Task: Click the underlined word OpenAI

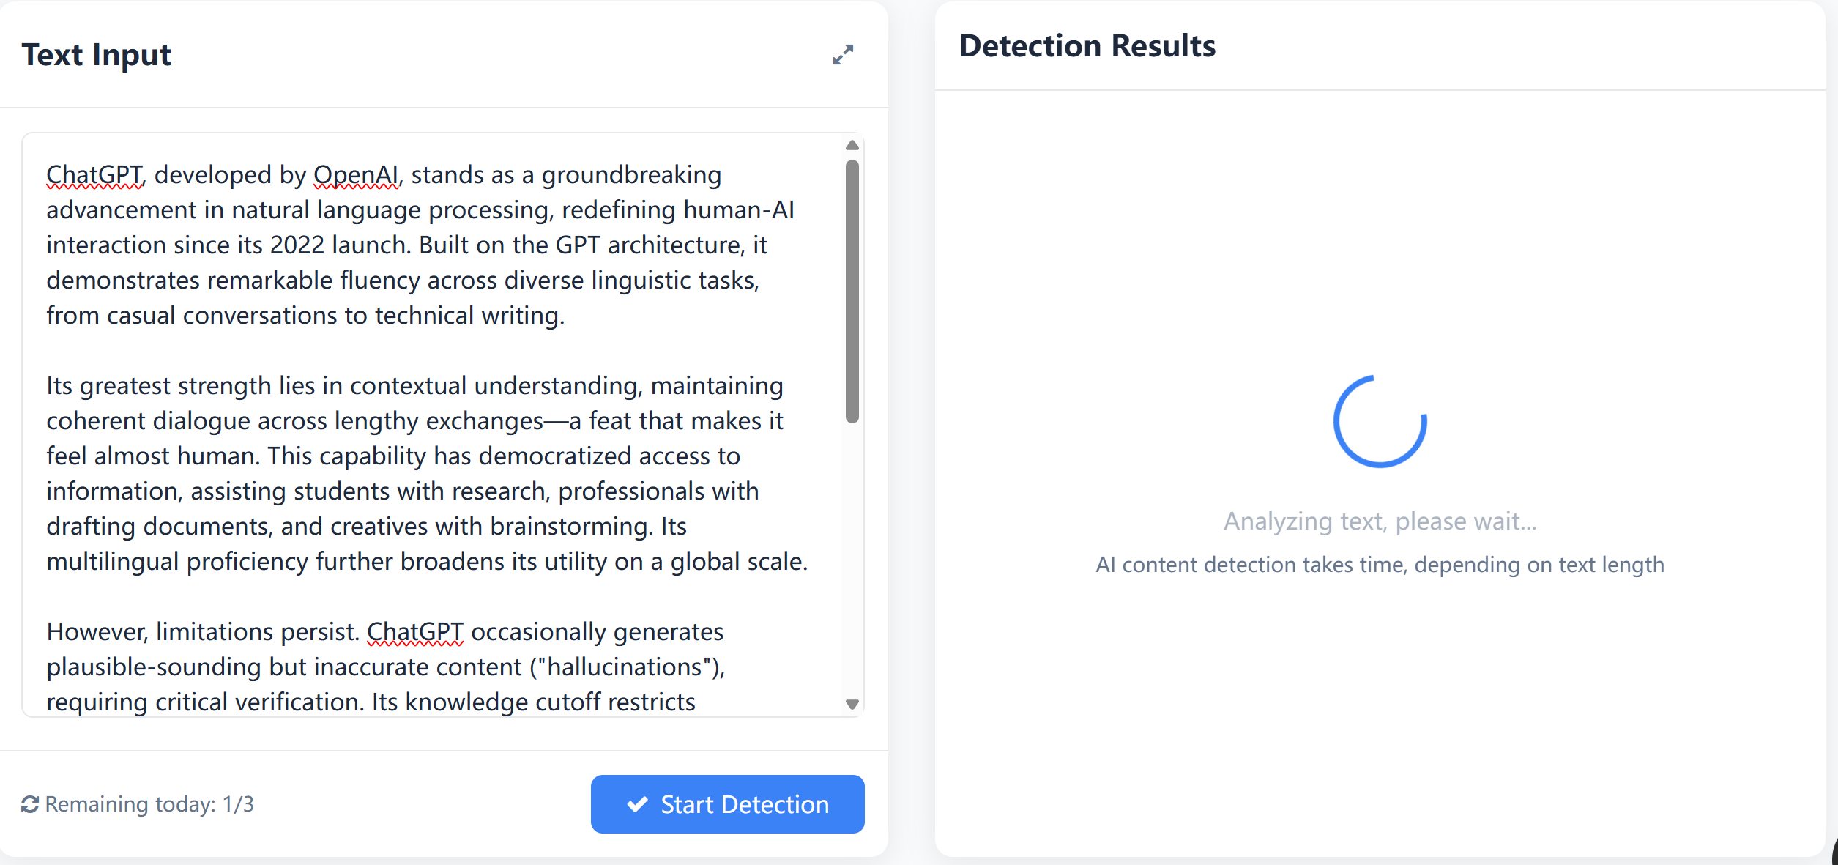Action: coord(357,175)
